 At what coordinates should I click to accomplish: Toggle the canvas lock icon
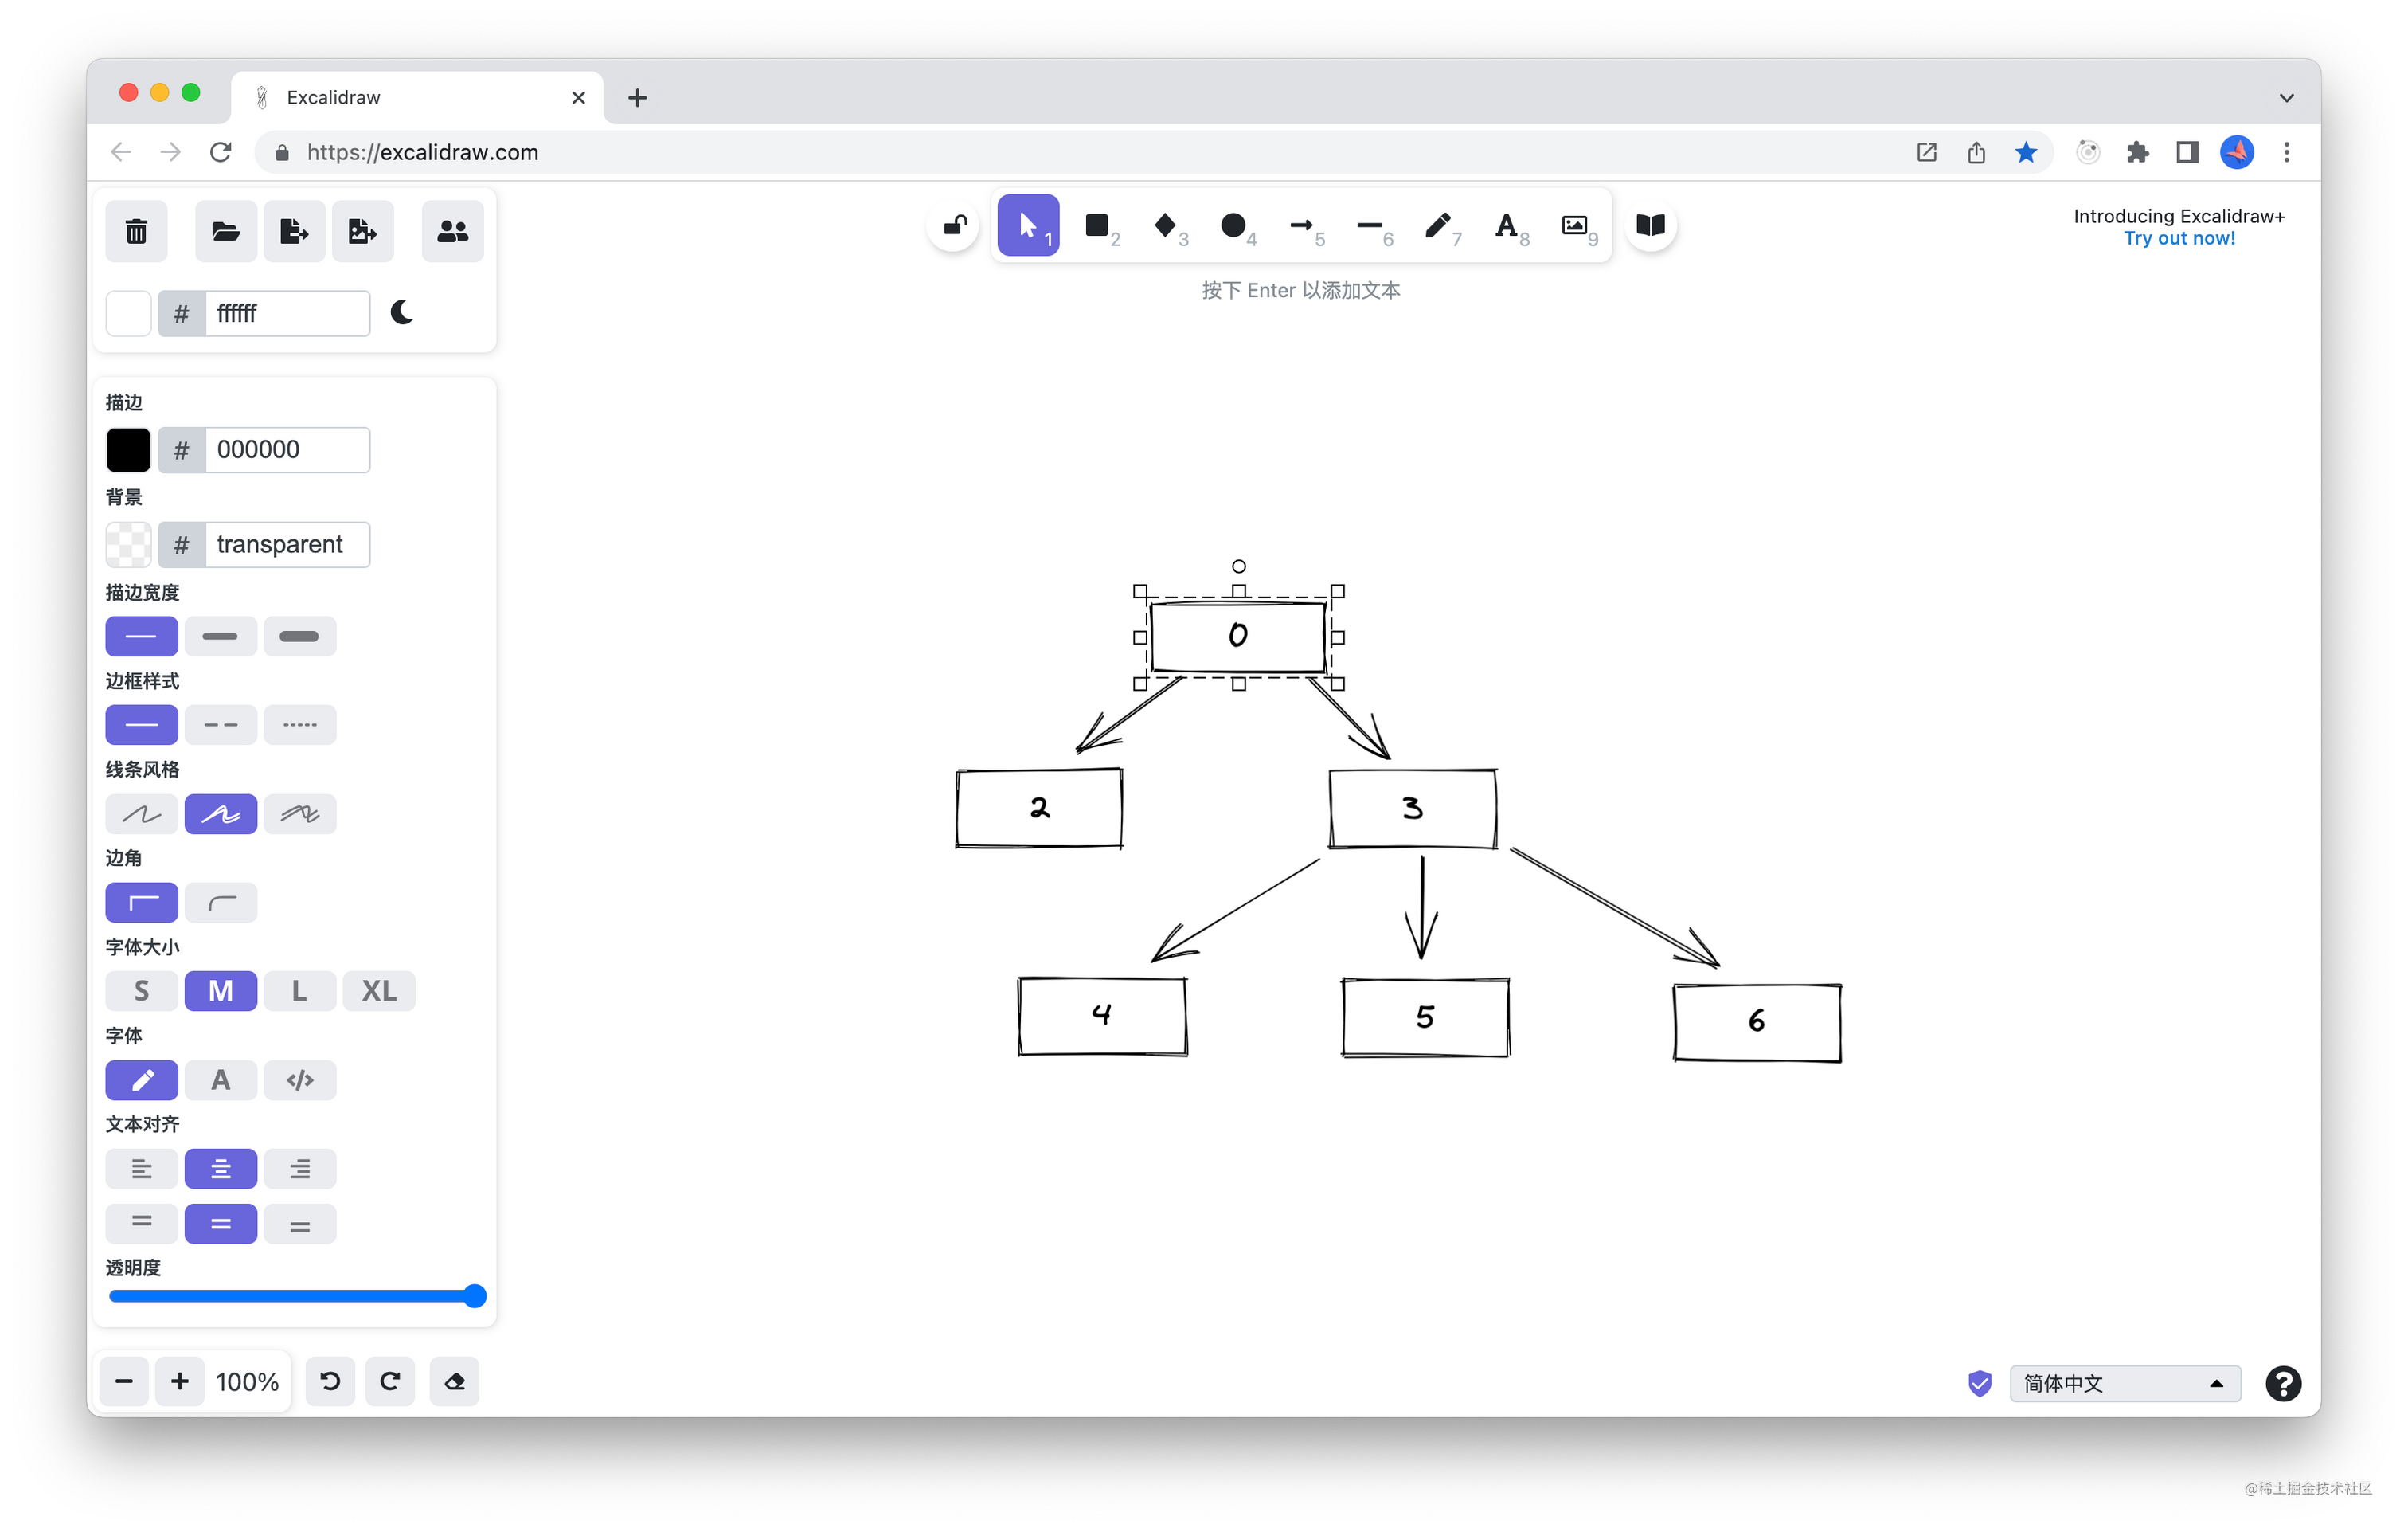click(955, 226)
